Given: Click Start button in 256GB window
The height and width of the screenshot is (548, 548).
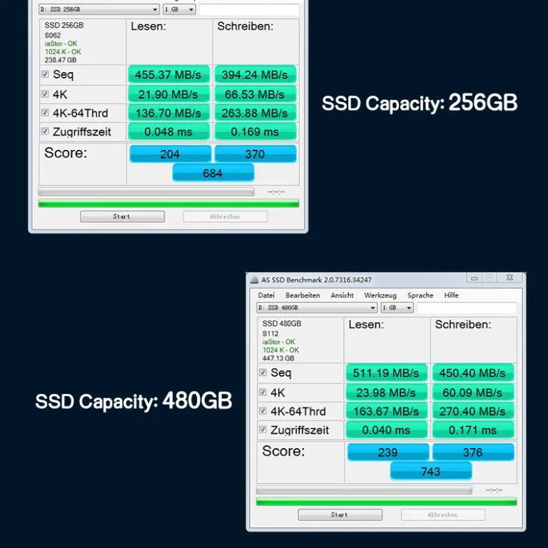Looking at the screenshot, I should [x=122, y=216].
